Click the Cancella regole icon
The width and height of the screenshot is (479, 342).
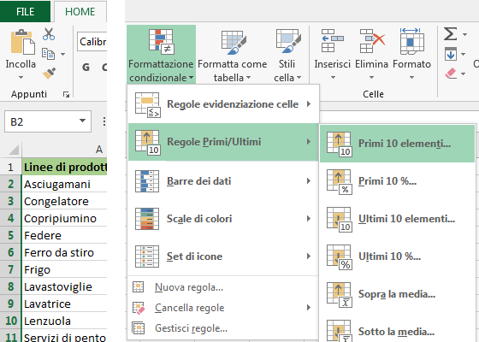click(139, 308)
